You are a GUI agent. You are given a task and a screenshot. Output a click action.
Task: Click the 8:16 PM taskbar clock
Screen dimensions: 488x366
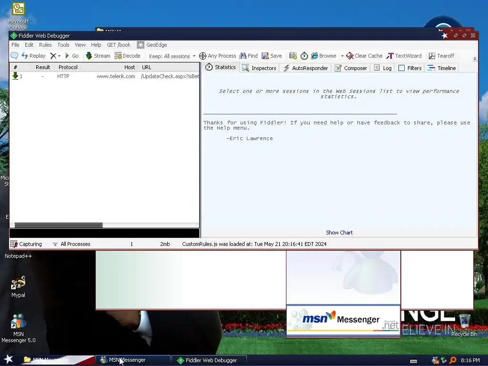[470, 360]
